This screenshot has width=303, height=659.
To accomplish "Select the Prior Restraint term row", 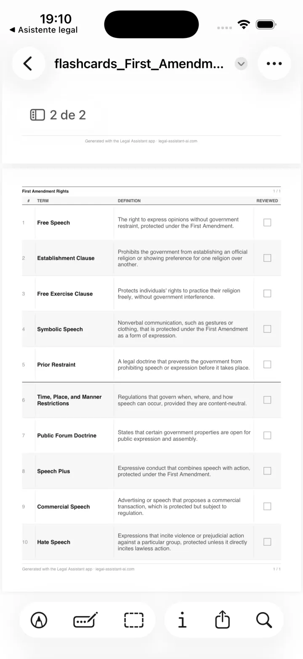I will 151,365.
